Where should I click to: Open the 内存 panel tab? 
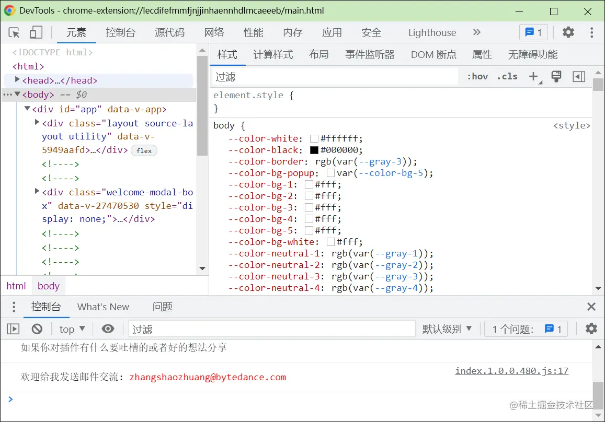tap(293, 32)
